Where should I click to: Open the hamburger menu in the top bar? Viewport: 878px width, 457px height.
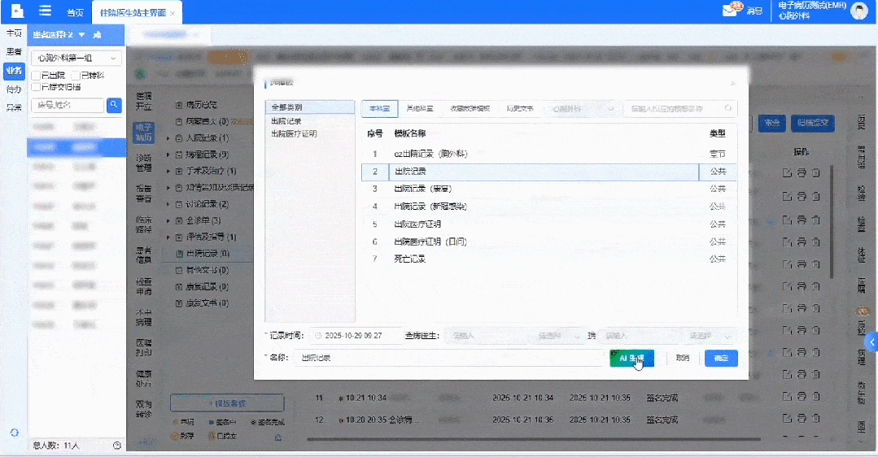point(45,11)
